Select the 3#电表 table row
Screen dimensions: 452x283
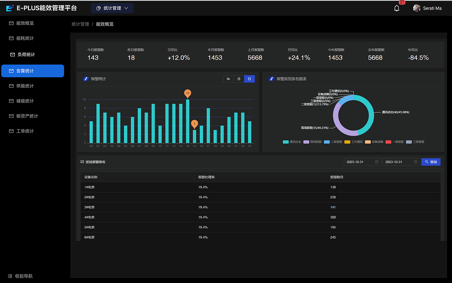(261, 207)
